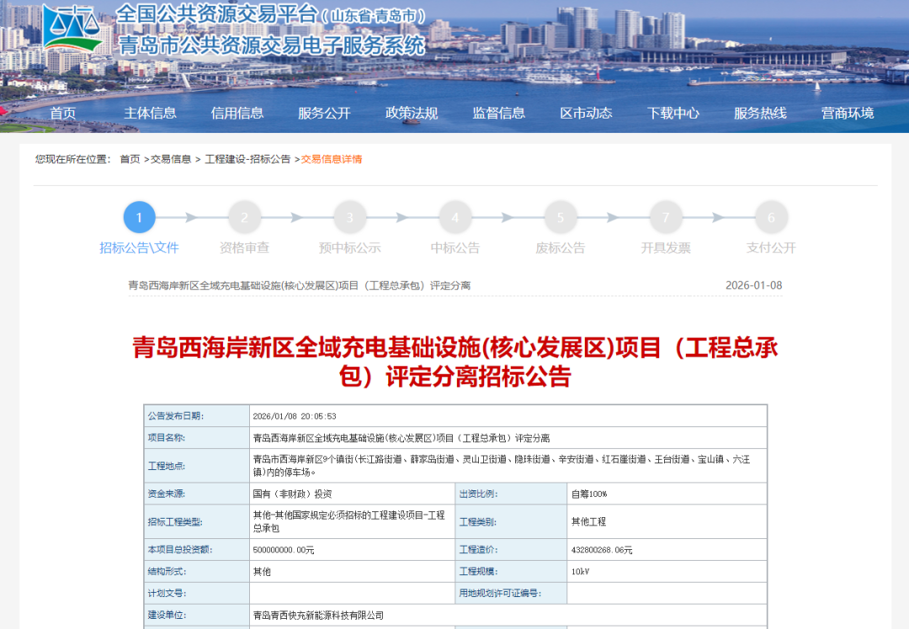Click the 青岛青西快充新能源科技有限公司 company name
The width and height of the screenshot is (909, 629).
click(318, 615)
